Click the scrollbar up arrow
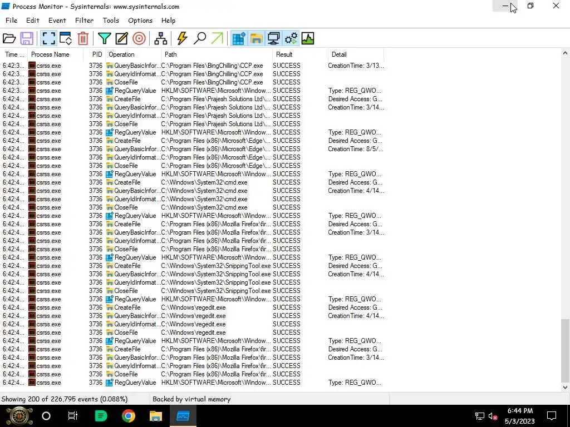The width and height of the screenshot is (570, 427). click(x=565, y=53)
